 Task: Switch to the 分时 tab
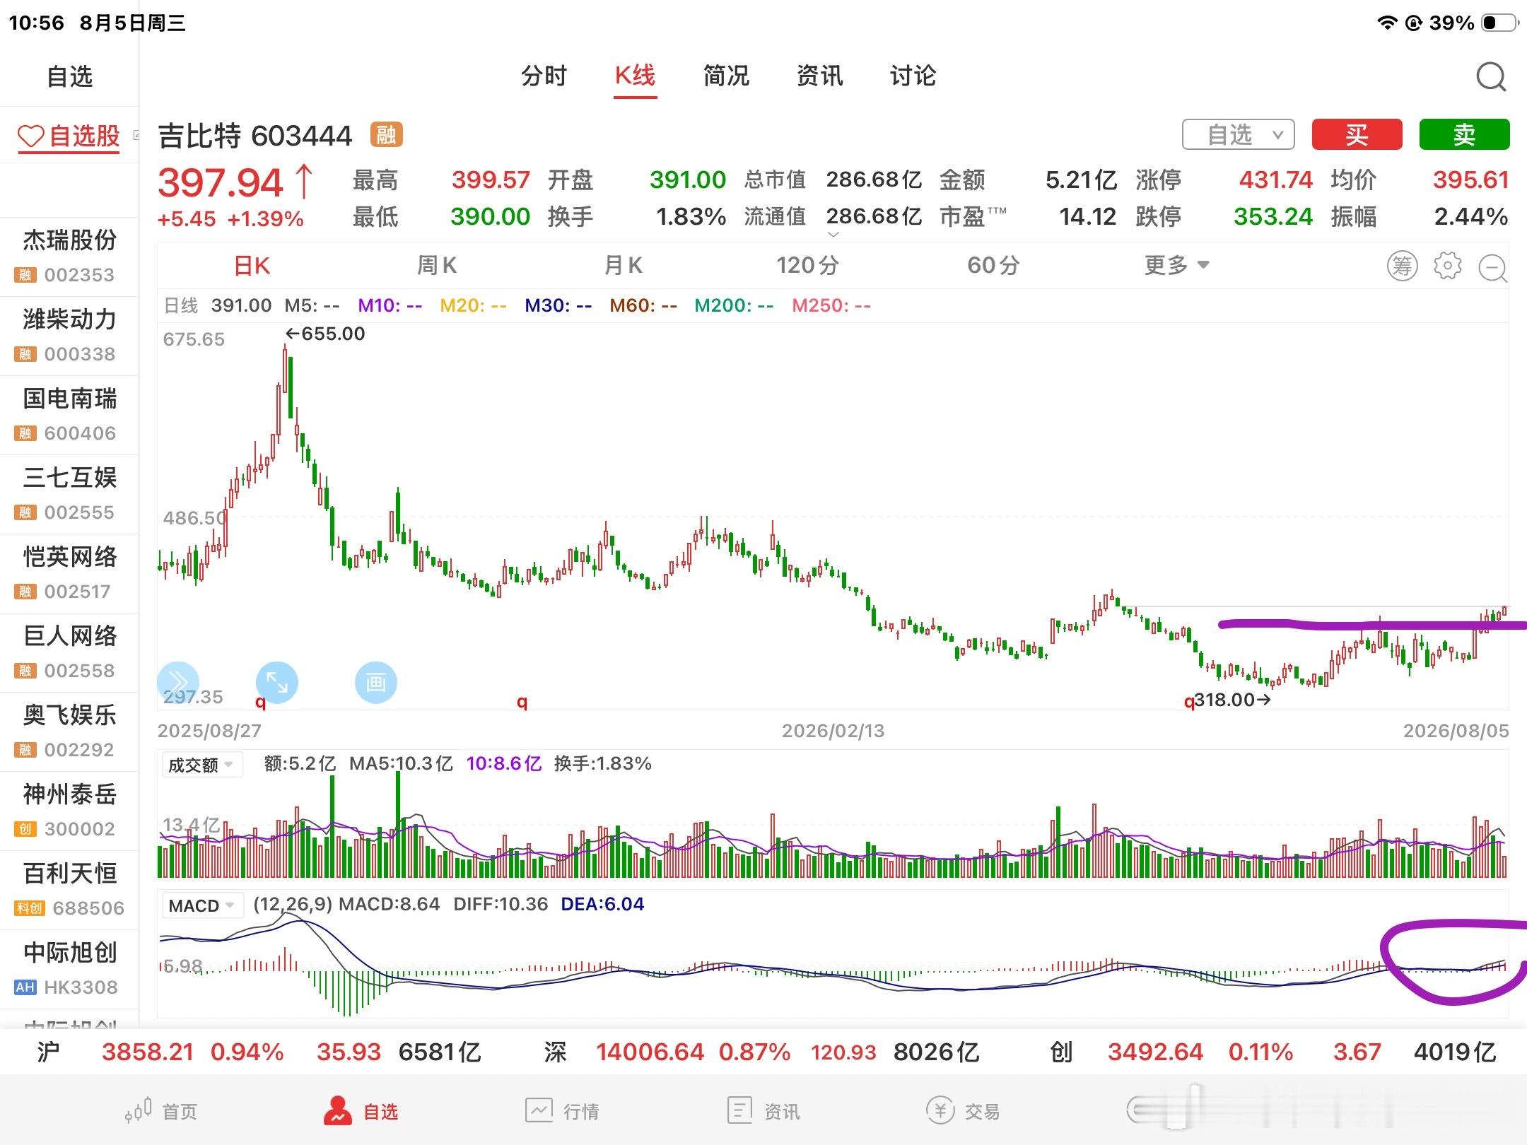point(544,76)
